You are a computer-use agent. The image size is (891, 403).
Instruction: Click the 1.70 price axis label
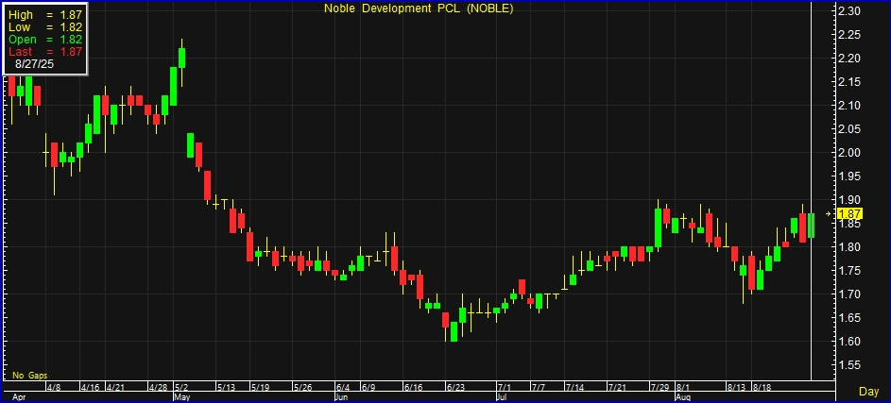[850, 294]
